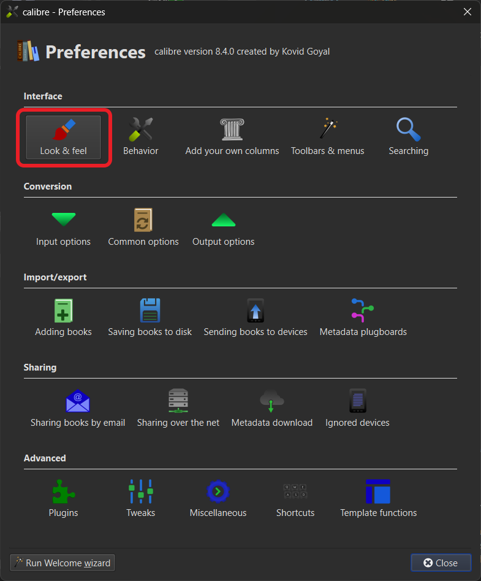The height and width of the screenshot is (581, 481).
Task: Open Toolbars & menus settings
Action: pyautogui.click(x=327, y=137)
